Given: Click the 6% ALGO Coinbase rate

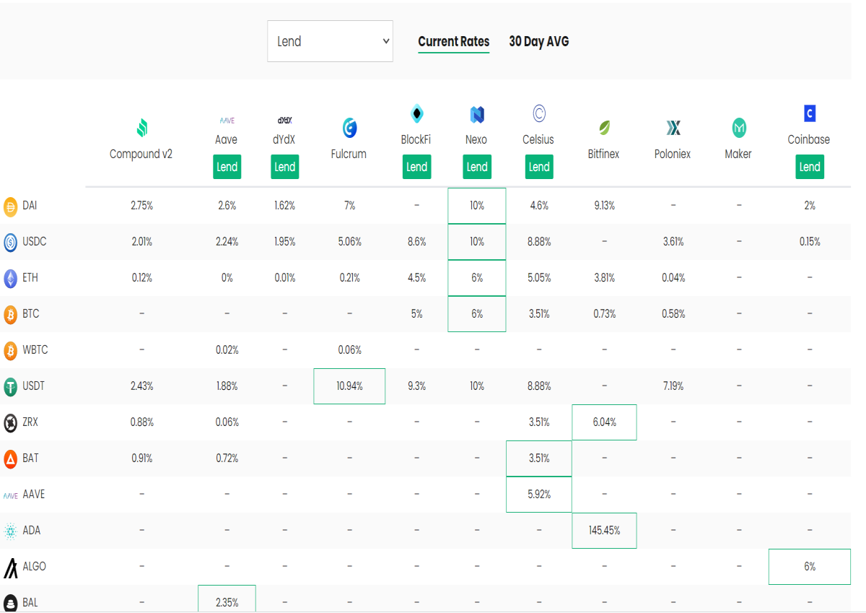Looking at the screenshot, I should [x=810, y=567].
